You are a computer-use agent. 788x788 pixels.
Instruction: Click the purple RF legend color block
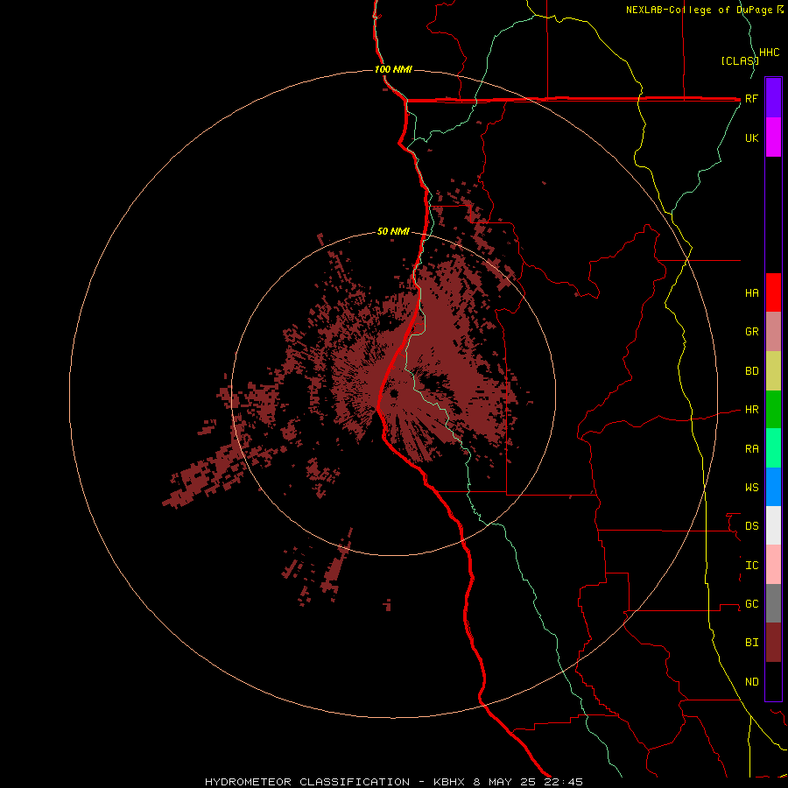773,97
